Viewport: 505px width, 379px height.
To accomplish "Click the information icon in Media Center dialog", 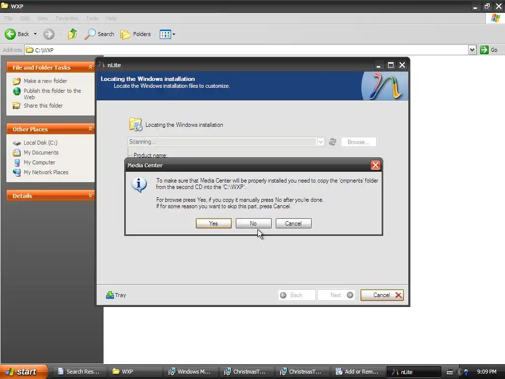I will click(139, 185).
